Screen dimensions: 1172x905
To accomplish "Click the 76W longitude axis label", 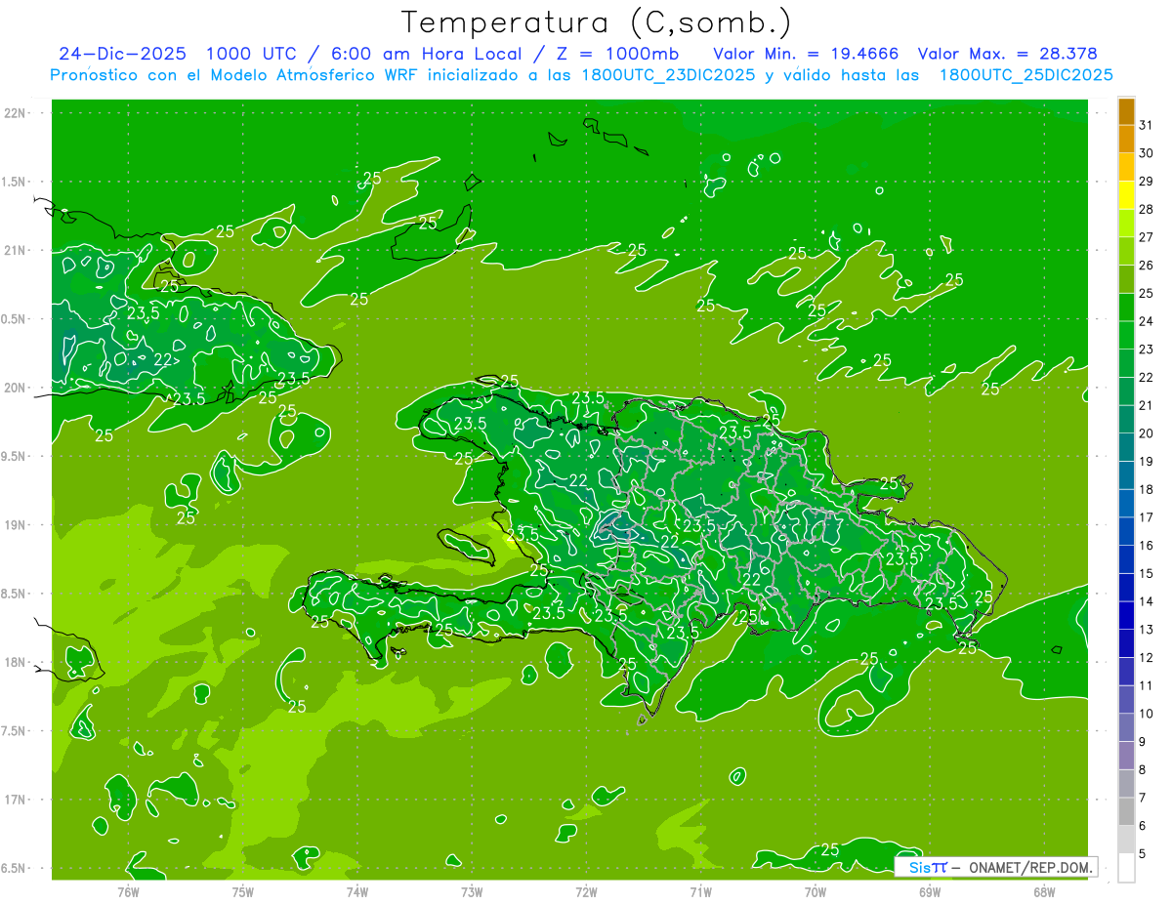I will 128,891.
